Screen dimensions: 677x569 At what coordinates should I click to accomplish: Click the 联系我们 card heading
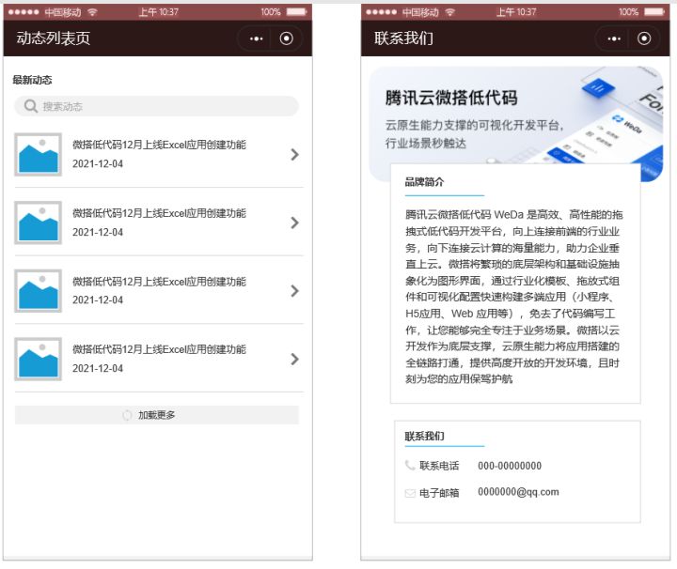[x=424, y=437]
